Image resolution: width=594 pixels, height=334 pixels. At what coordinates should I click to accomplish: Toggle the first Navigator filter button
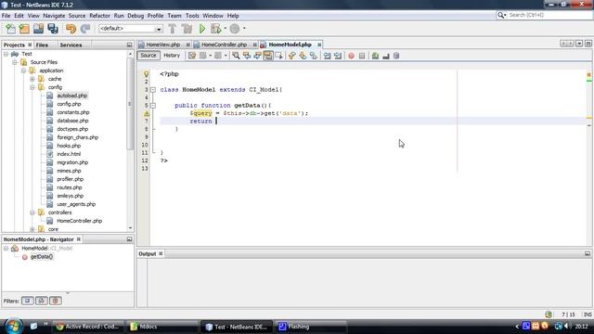(27, 301)
